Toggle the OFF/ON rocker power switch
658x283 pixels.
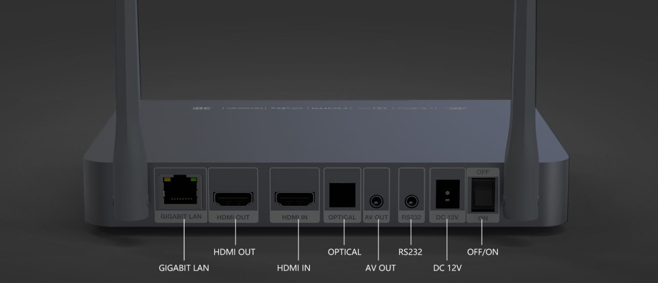pyautogui.click(x=483, y=195)
